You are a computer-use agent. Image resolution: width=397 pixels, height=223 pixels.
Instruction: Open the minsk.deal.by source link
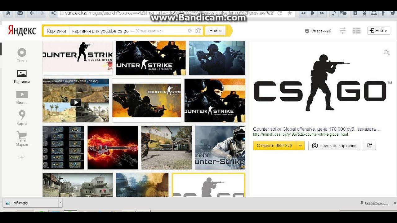(x=300, y=134)
